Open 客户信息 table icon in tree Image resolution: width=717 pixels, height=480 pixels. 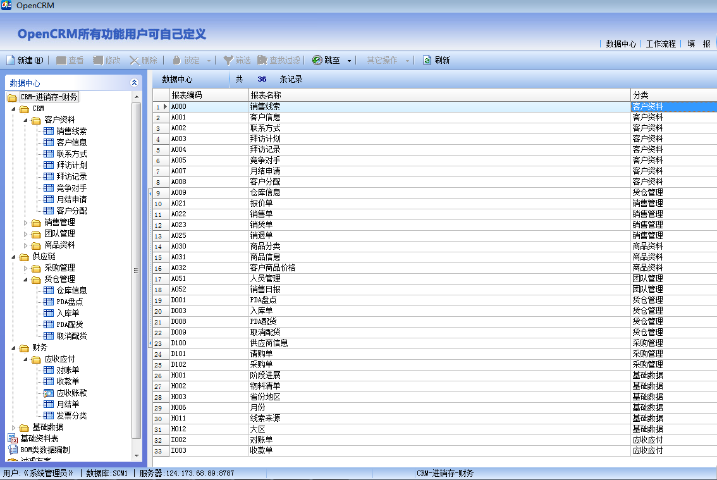pyautogui.click(x=49, y=143)
